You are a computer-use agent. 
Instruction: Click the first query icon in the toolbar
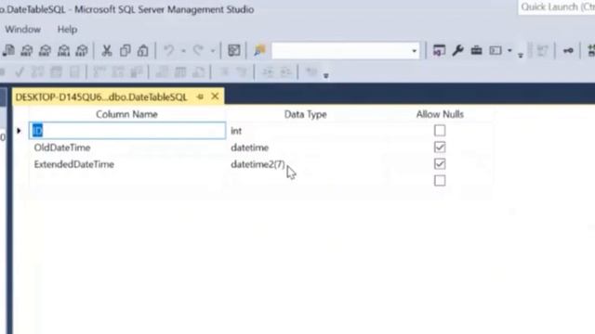coord(8,51)
